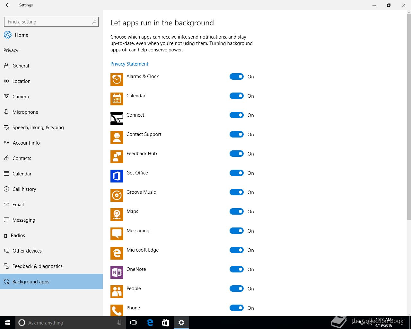Select Contacts in sidebar
The width and height of the screenshot is (411, 329).
point(51,158)
